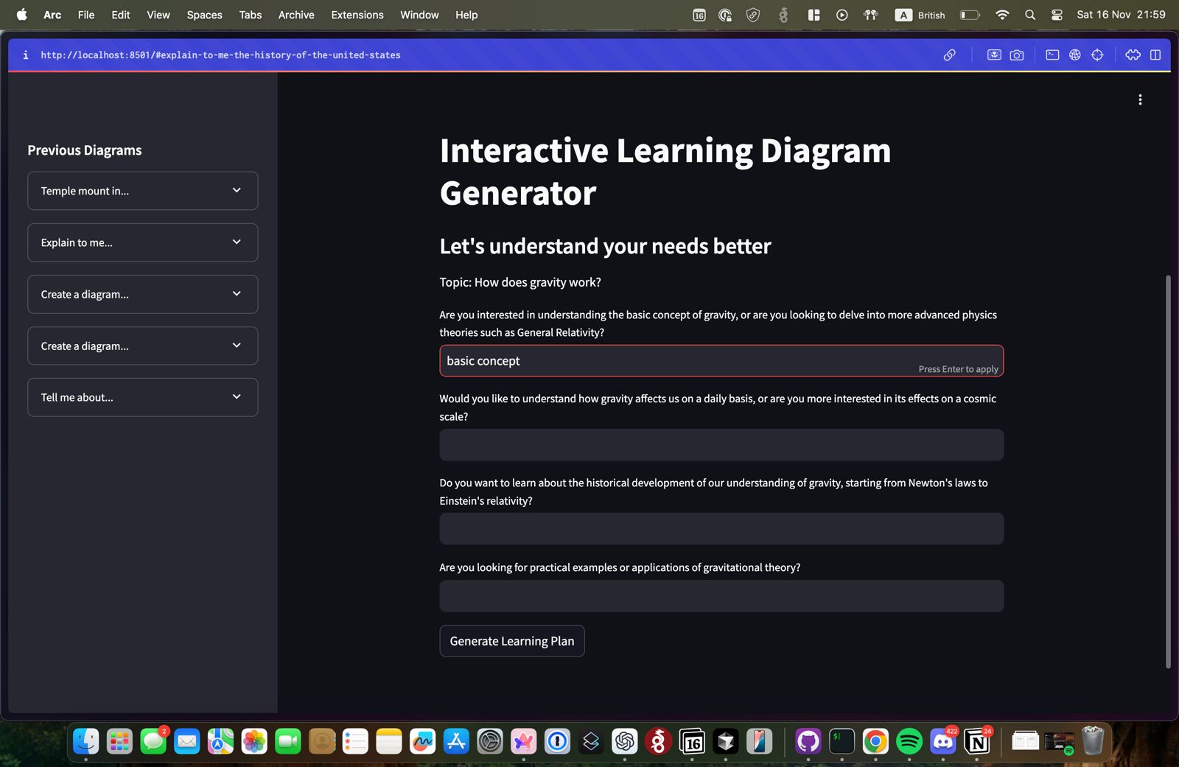
Task: Open the Streamlit three-dot main menu
Action: [1140, 99]
